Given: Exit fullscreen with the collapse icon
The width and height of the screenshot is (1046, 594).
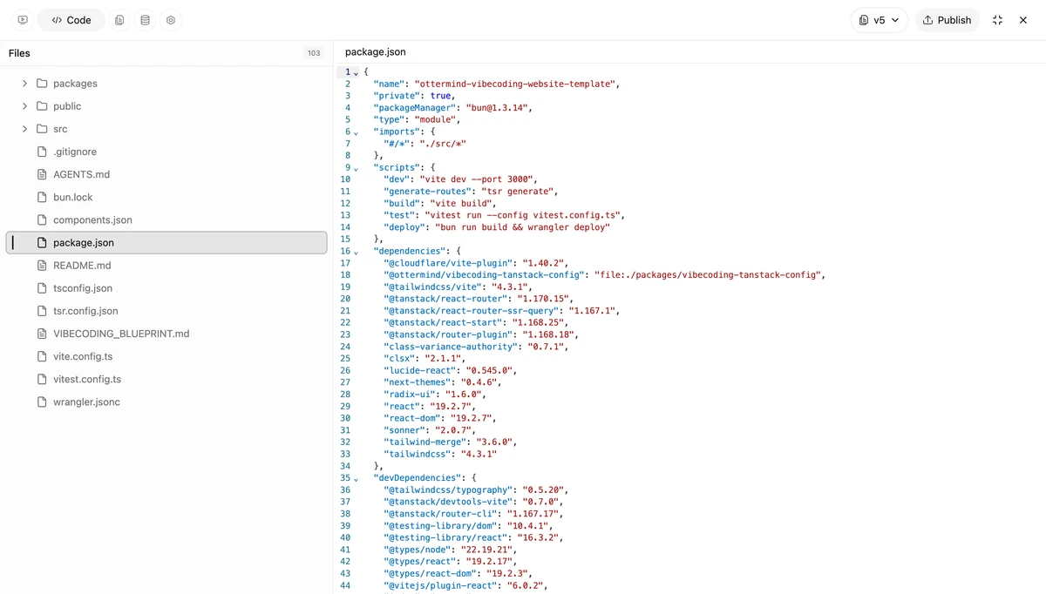Looking at the screenshot, I should pos(998,20).
